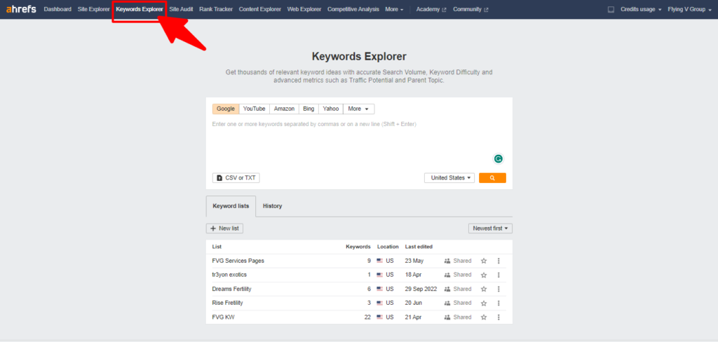
Task: Switch to the Keyword lists tab
Action: tap(231, 206)
